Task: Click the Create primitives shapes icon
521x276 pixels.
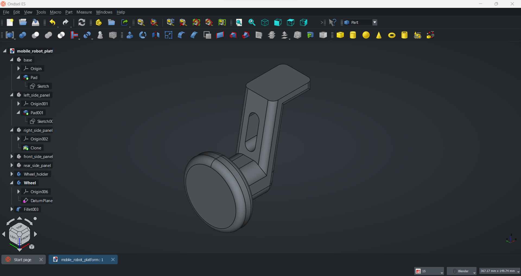Action: point(418,35)
